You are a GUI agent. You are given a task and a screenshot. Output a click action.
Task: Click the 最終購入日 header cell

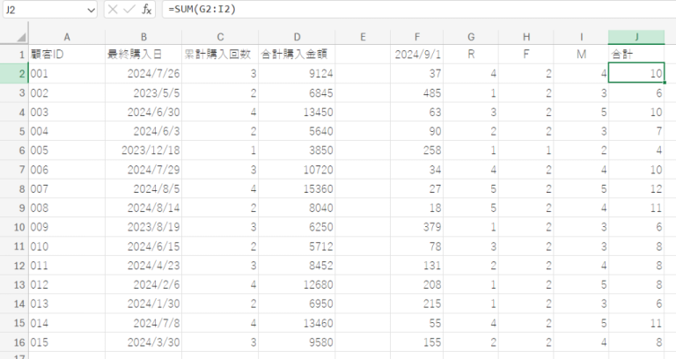coord(143,54)
